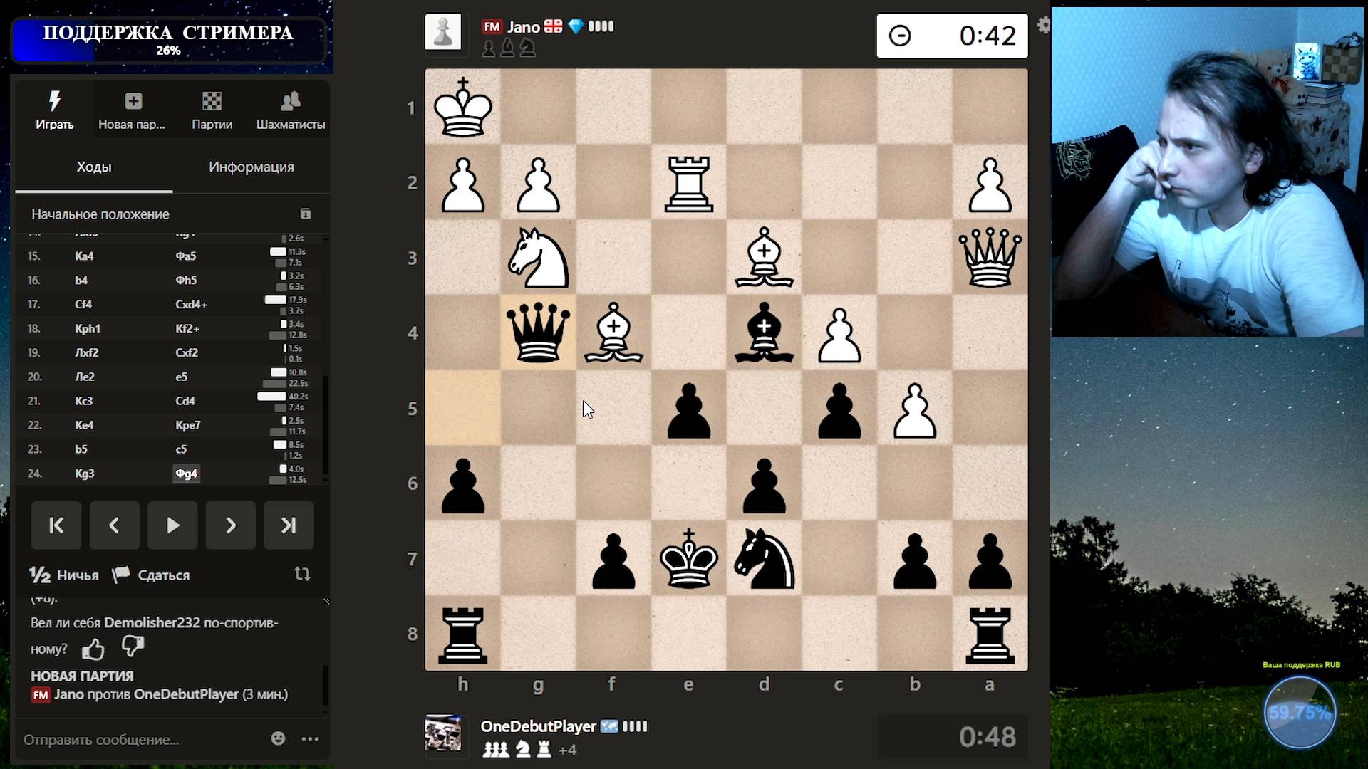
Task: Open the Партии chessboard icon
Action: [212, 102]
